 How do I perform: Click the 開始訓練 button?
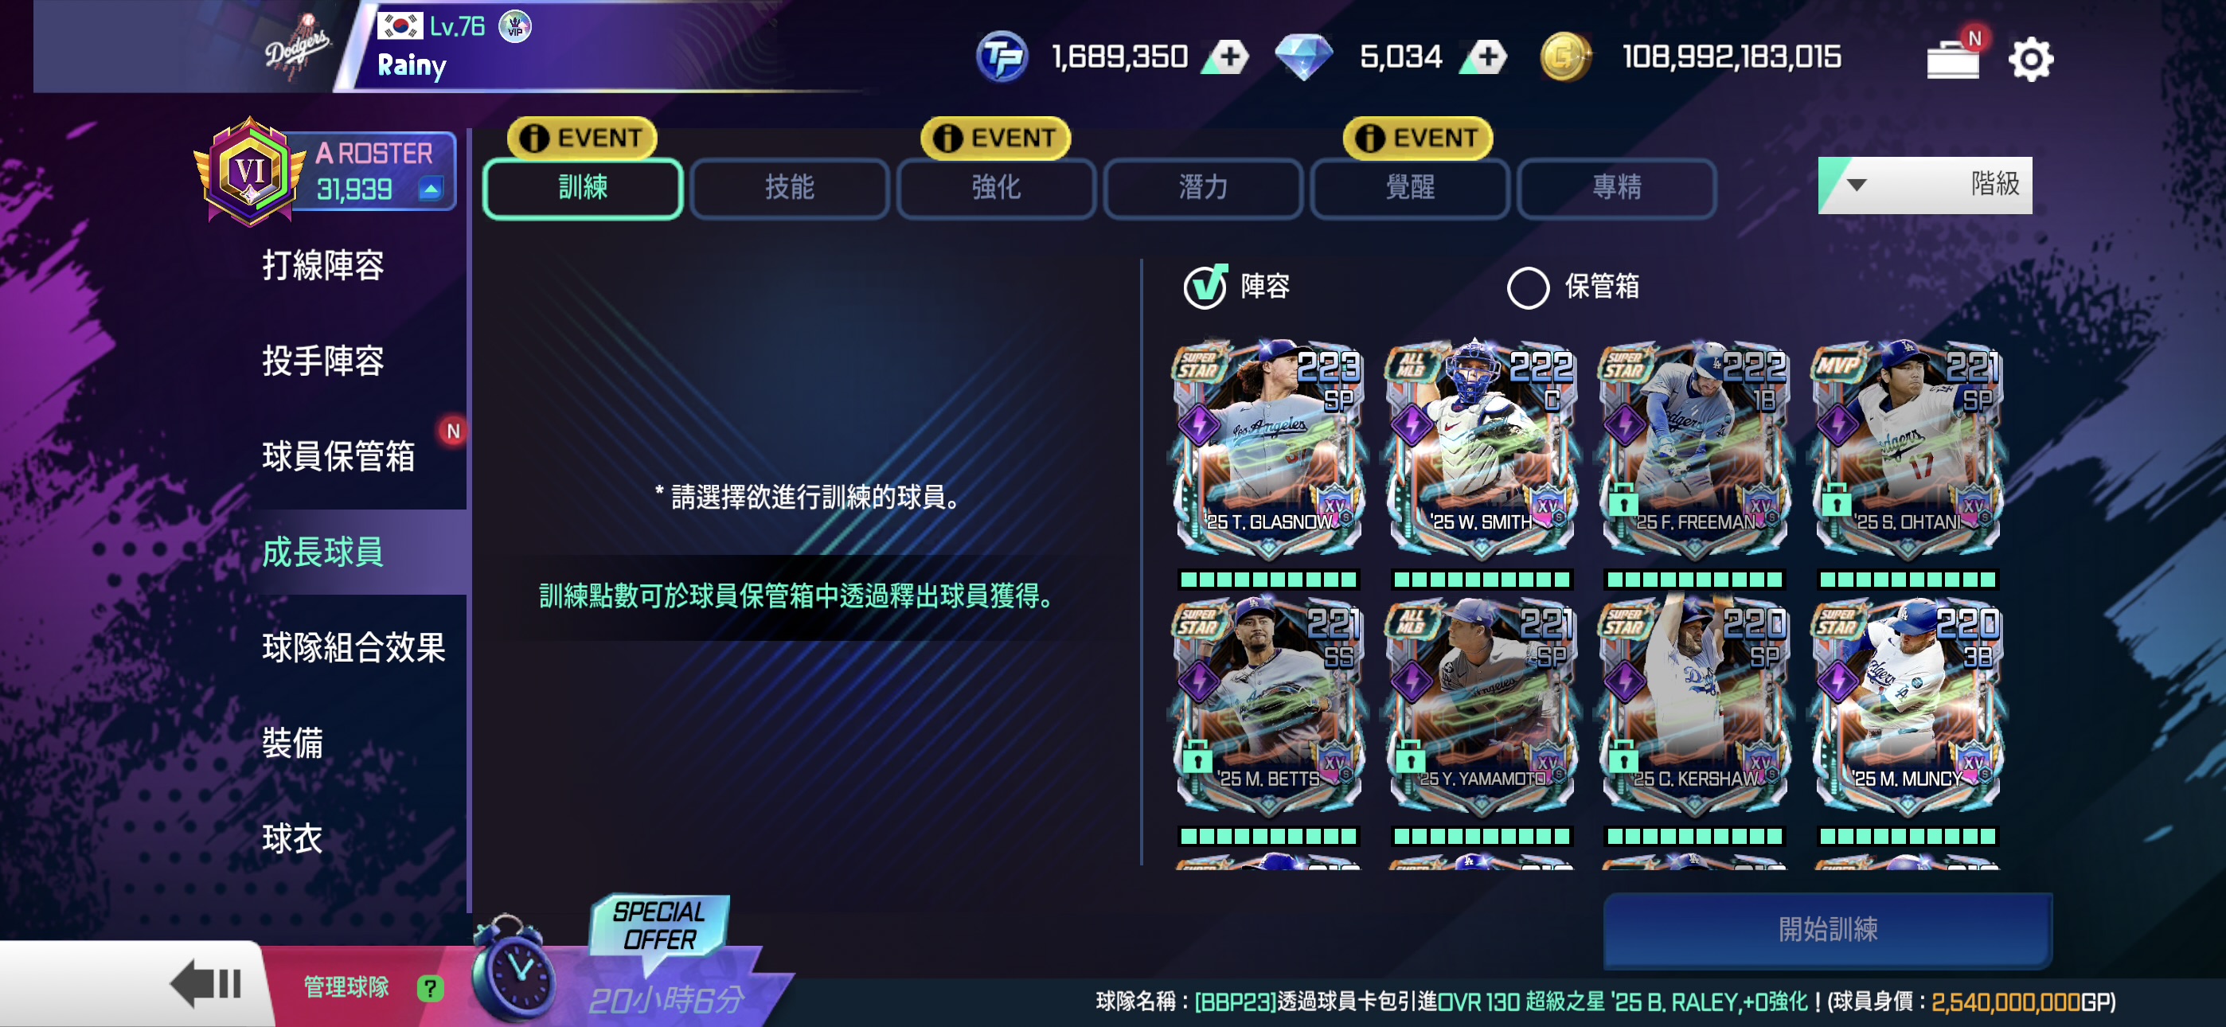coord(1828,929)
